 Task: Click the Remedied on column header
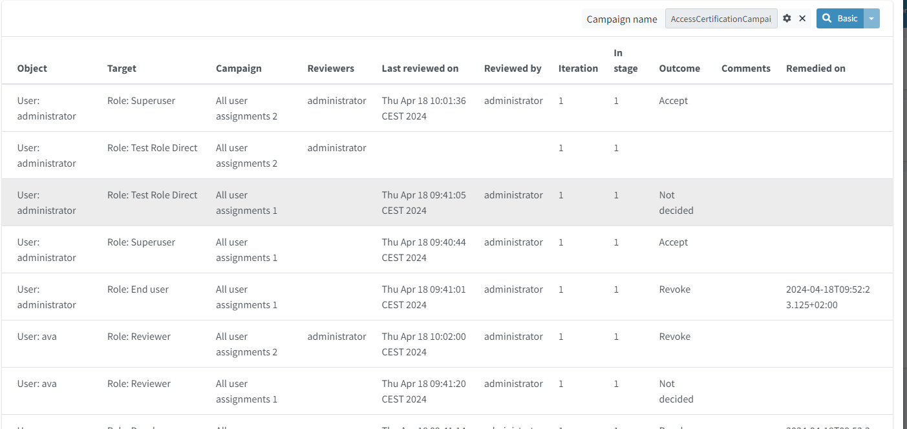click(815, 68)
